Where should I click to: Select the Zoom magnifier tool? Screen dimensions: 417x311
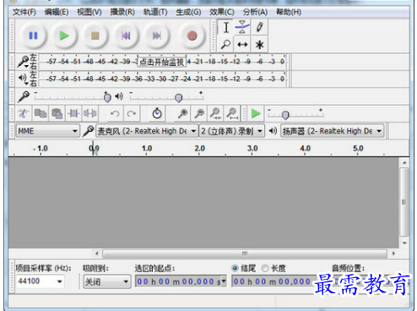[226, 44]
